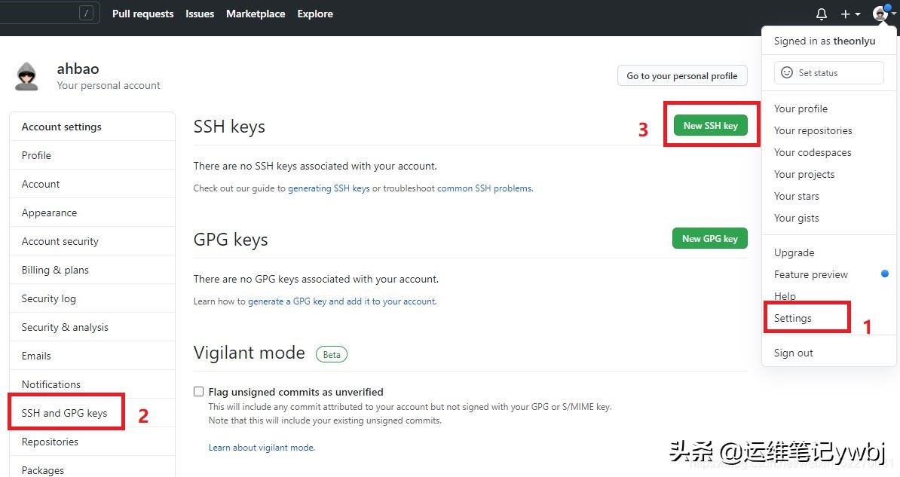Select Your gists from the account menu
900x477 pixels.
796,218
